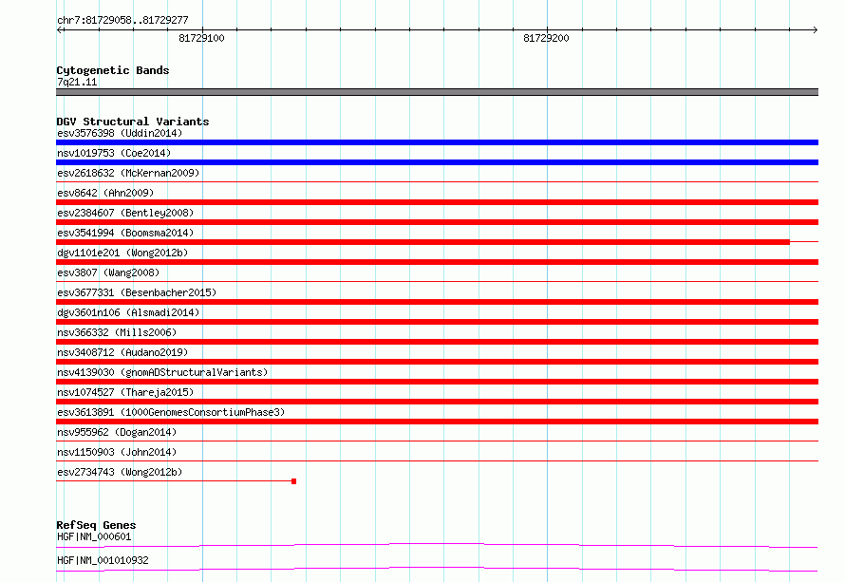The height and width of the screenshot is (582, 845).
Task: Click the magenta HGF|NM_000601 transcript line
Action: [437, 545]
